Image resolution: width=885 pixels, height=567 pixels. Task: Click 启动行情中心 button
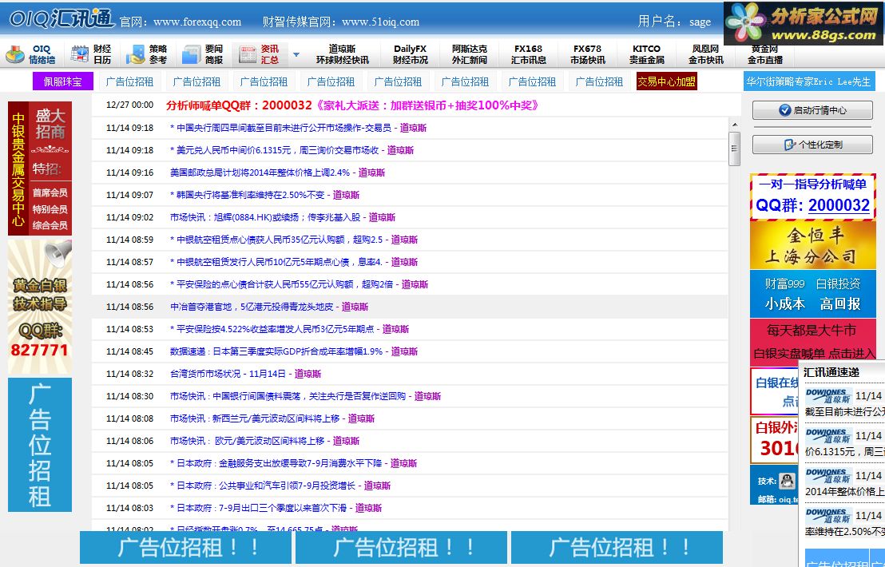coord(812,110)
